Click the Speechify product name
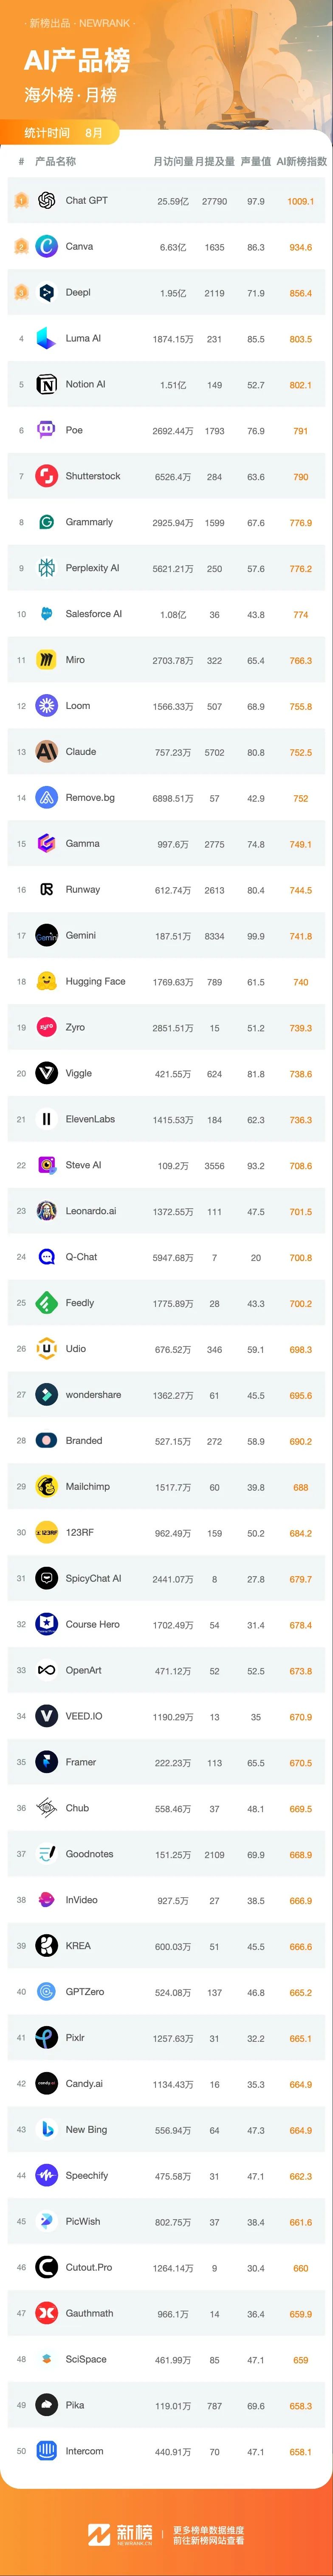This screenshot has height=2576, width=333. pyautogui.click(x=87, y=2176)
